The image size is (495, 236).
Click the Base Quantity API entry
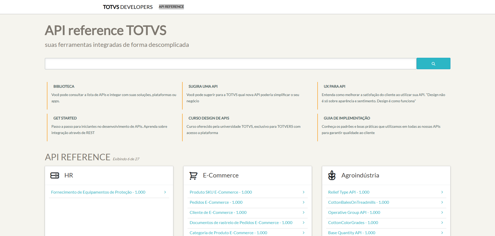pos(351,232)
